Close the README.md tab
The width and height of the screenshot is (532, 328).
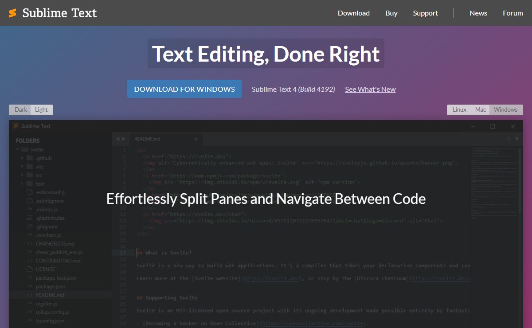[196, 139]
